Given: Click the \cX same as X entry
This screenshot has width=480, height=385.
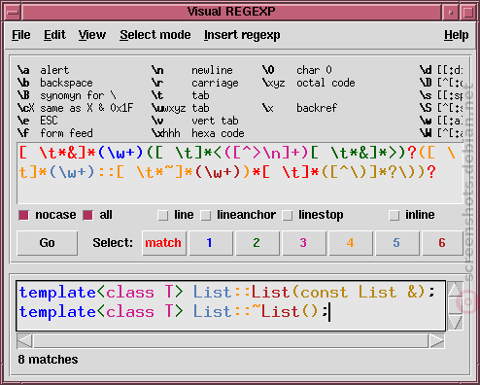Looking at the screenshot, I should [x=75, y=108].
